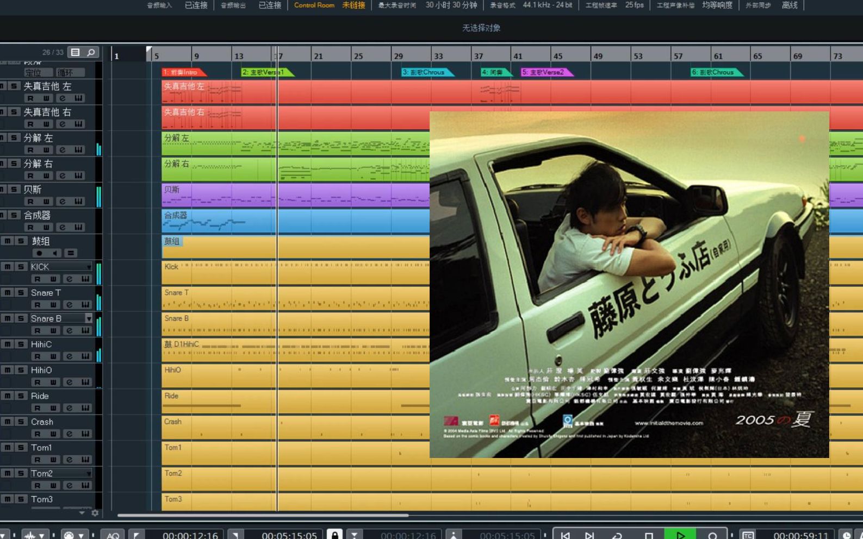Click the right locator flag icon
863x539 pixels.
coord(235,535)
